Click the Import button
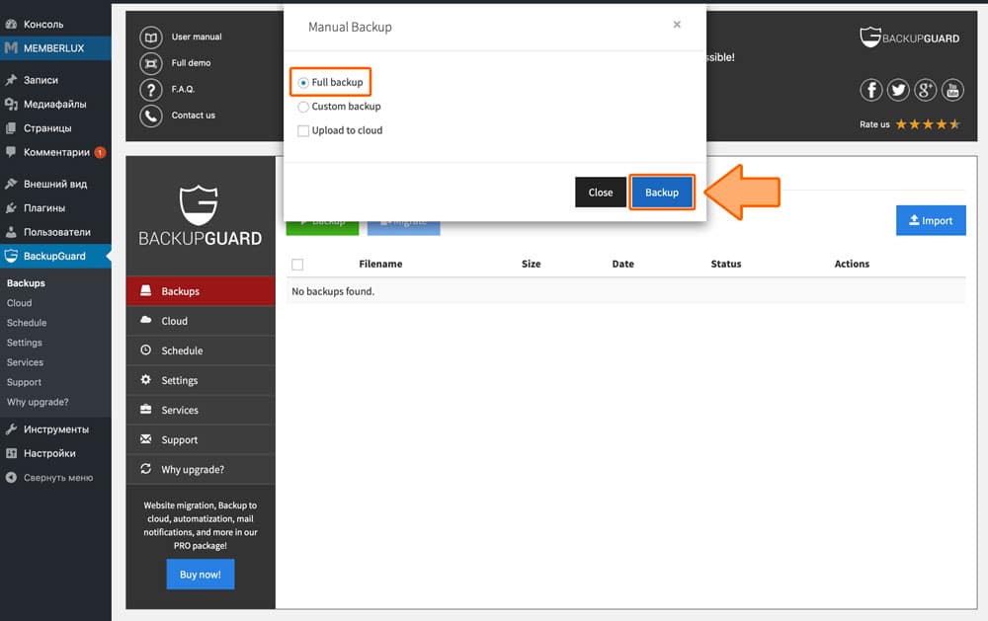Viewport: 988px width, 621px height. pos(931,220)
